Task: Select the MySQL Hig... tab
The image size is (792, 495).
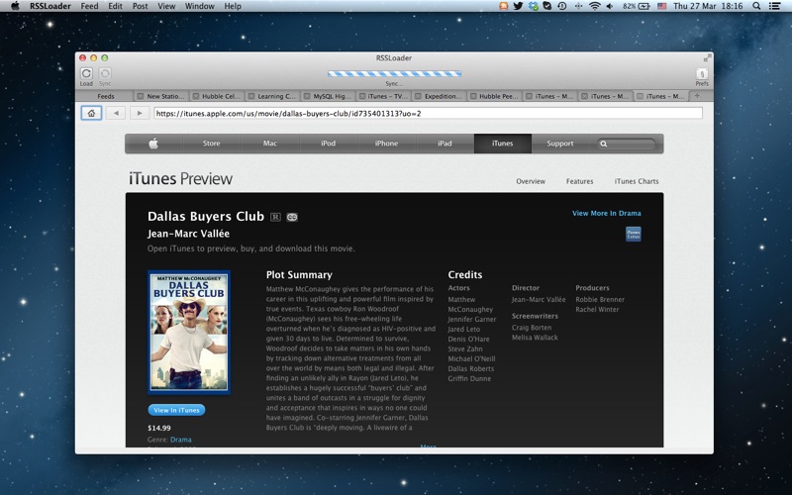Action: [x=332, y=96]
